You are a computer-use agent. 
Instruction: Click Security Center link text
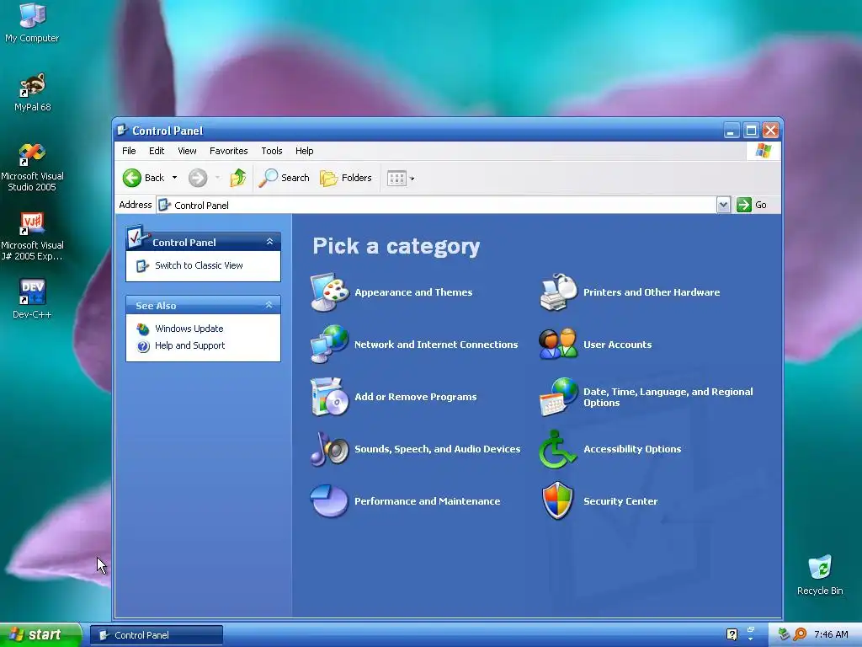coord(620,501)
